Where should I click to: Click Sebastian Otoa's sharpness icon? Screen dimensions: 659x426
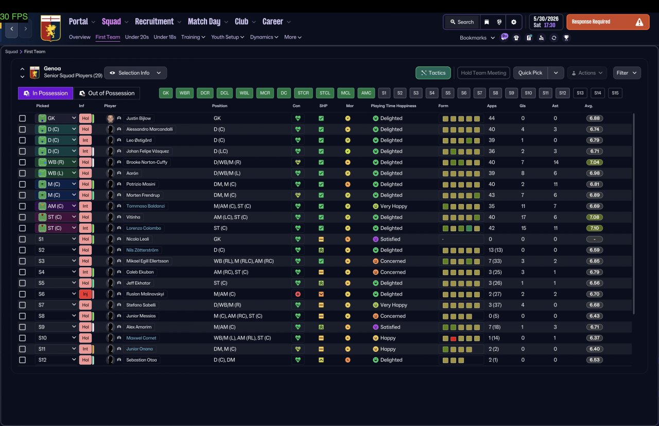pyautogui.click(x=321, y=360)
